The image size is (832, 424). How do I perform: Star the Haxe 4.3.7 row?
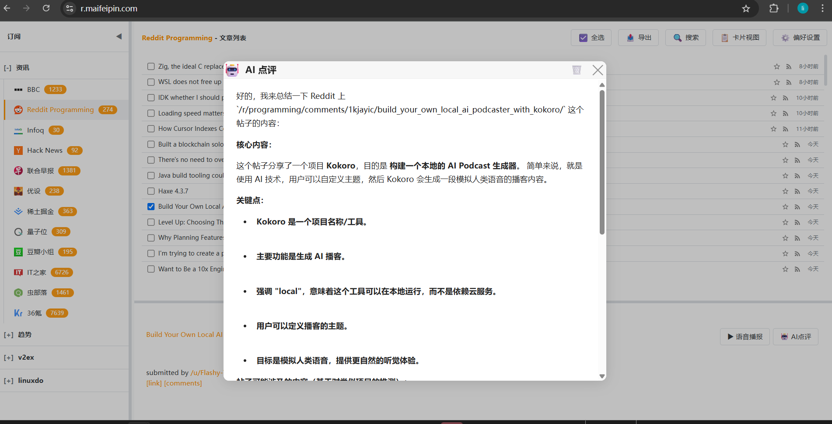(785, 191)
